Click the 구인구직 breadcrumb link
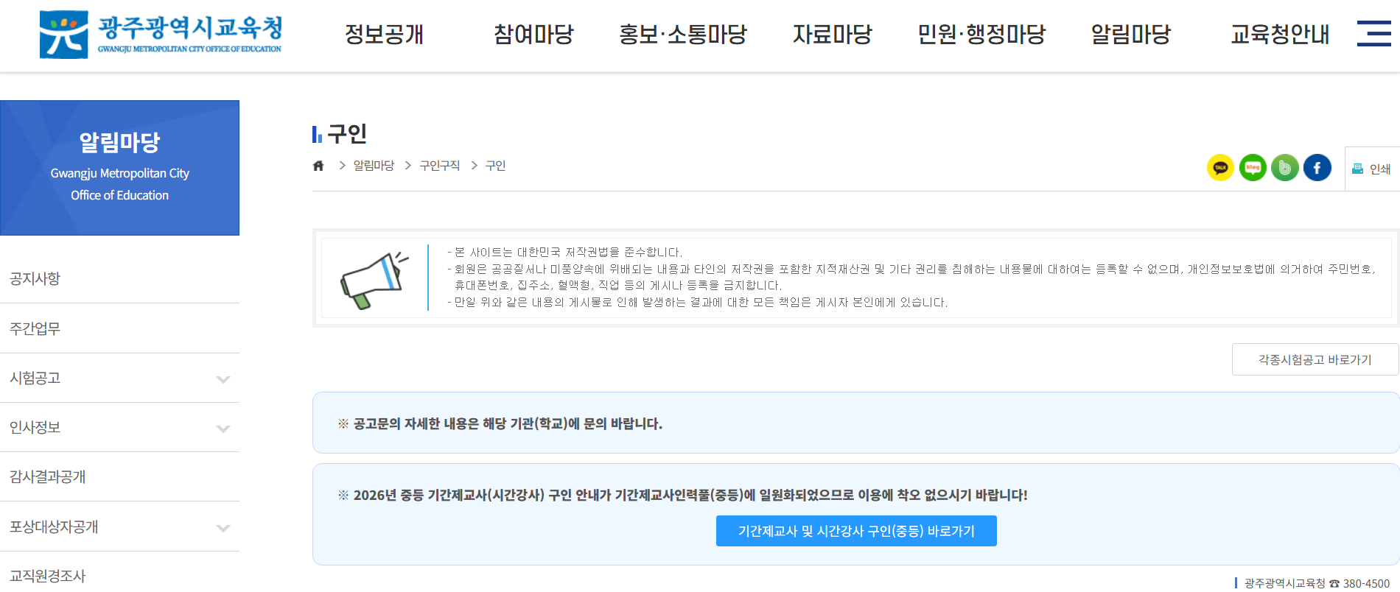1400x592 pixels. coord(439,166)
